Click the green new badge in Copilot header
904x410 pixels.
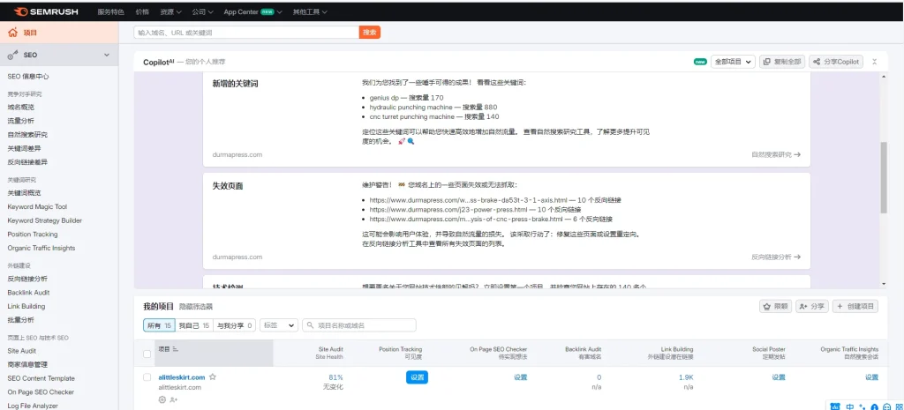point(700,62)
